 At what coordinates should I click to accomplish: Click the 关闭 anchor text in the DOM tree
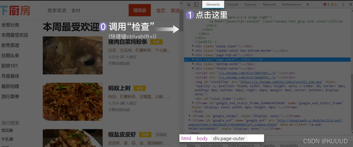click(332, 21)
